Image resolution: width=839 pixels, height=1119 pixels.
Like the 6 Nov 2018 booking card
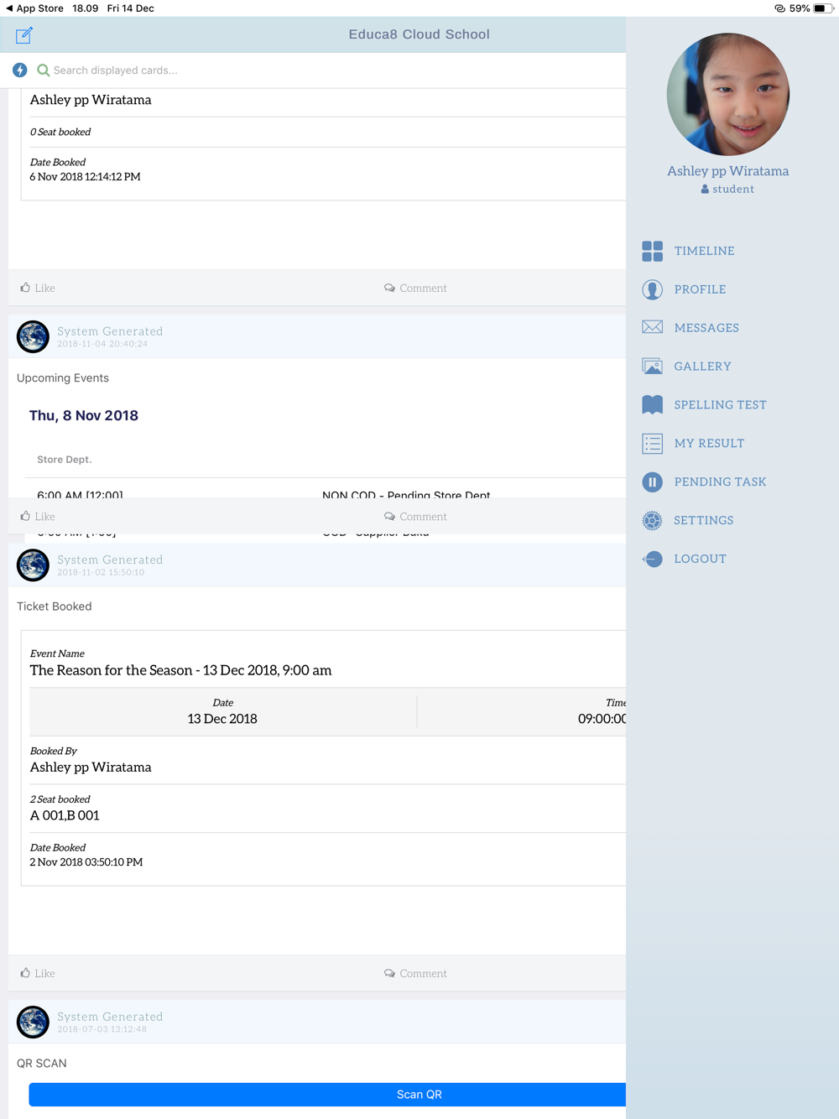point(38,288)
